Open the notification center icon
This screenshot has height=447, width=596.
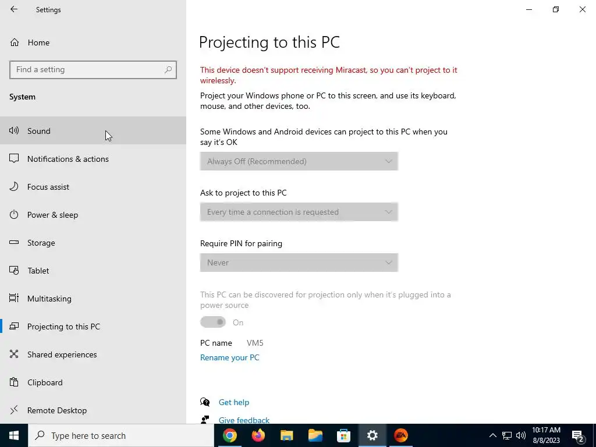[578, 437]
